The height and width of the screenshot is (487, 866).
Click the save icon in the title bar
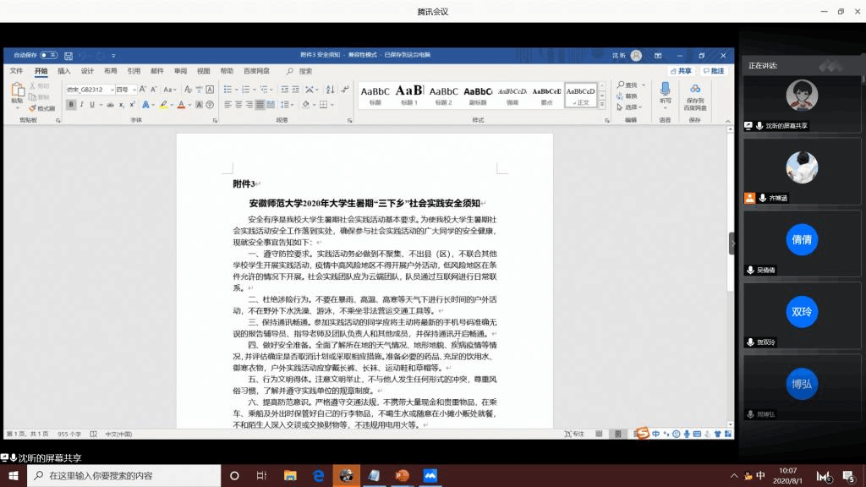tap(67, 55)
